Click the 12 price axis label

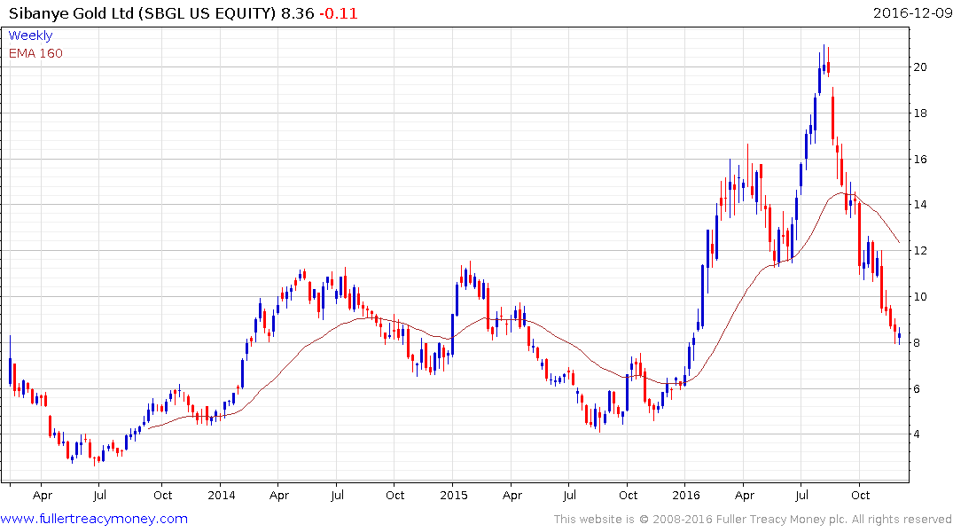(920, 251)
